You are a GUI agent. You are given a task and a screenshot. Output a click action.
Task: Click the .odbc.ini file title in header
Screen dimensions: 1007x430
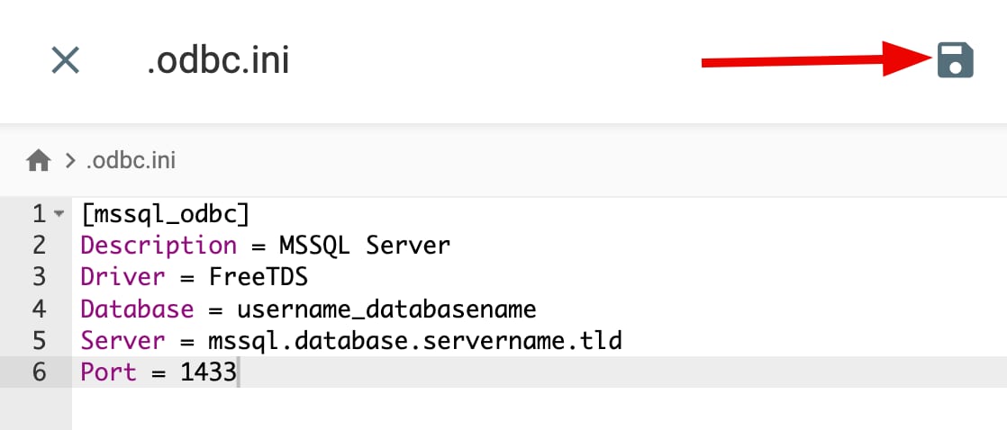point(218,60)
